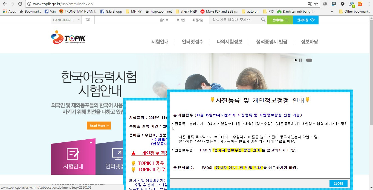Click the translate page icon in address bar
This screenshot has height=190, width=373.
(310, 4)
